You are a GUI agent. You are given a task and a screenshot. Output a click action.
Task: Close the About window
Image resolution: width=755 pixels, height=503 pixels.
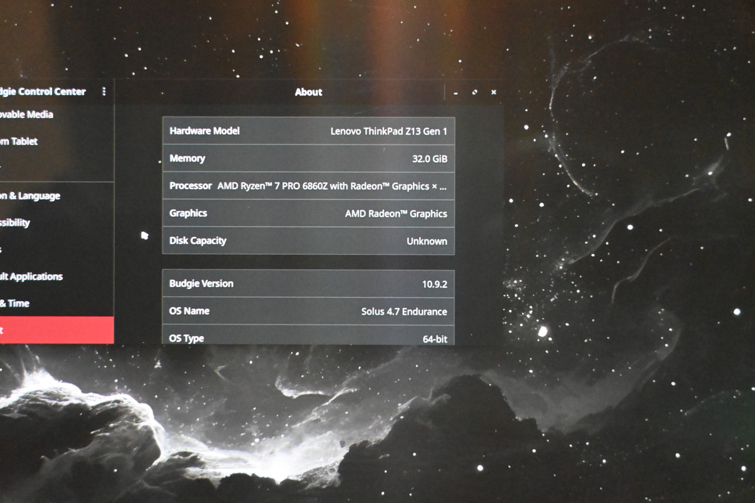[x=494, y=93]
